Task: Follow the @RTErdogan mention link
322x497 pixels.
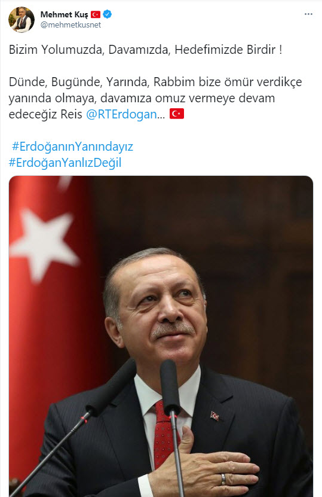Action: 122,114
